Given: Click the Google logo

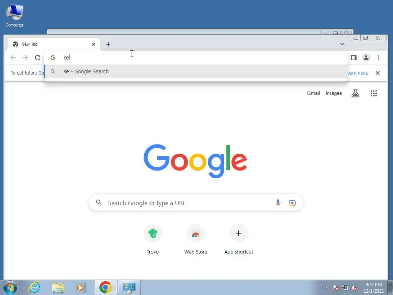Looking at the screenshot, I should 195,161.
